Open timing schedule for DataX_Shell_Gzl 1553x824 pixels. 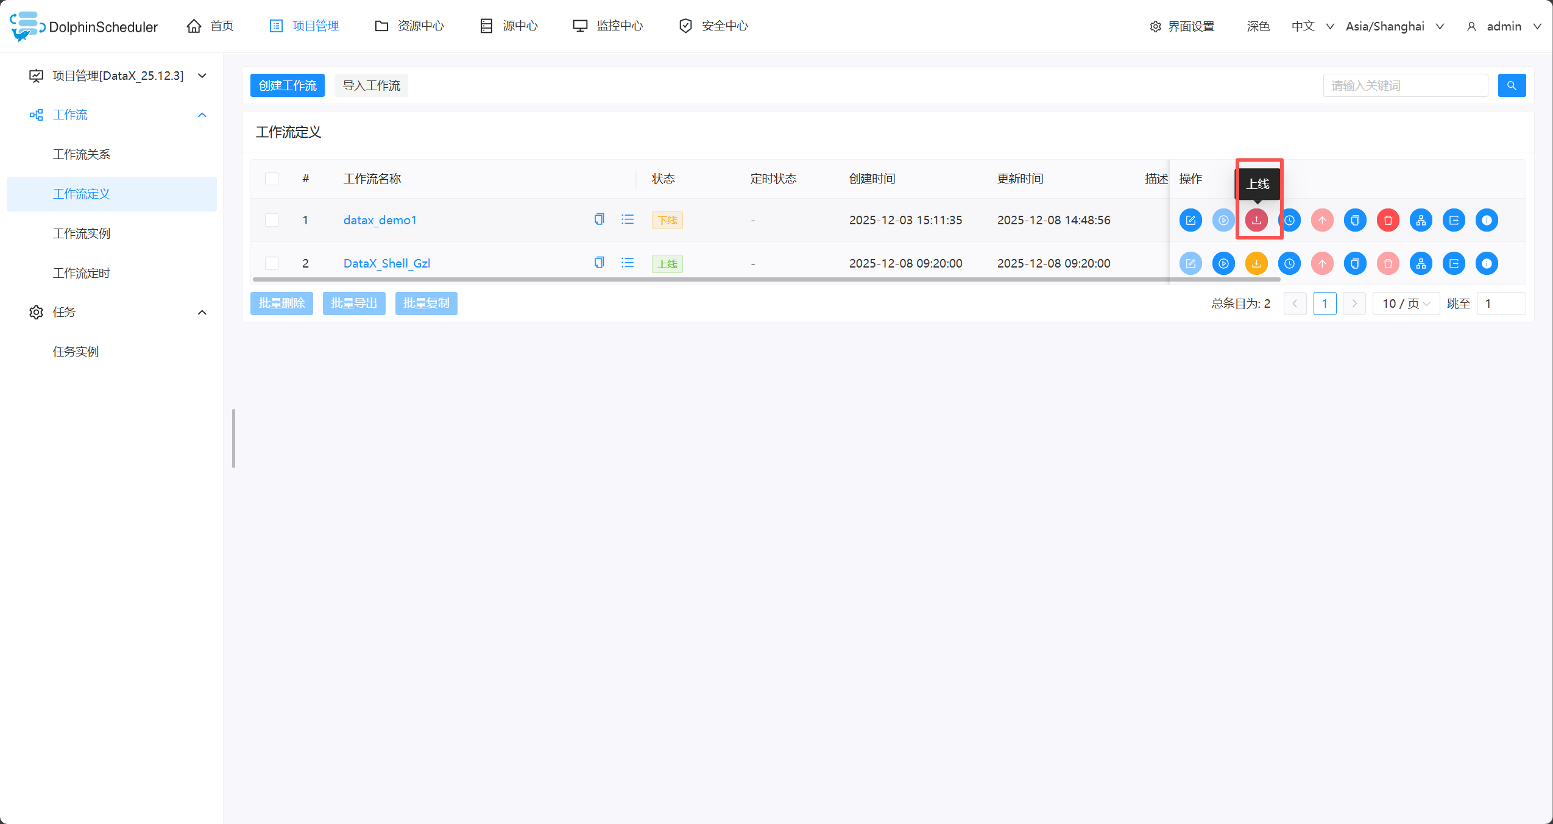point(1289,263)
